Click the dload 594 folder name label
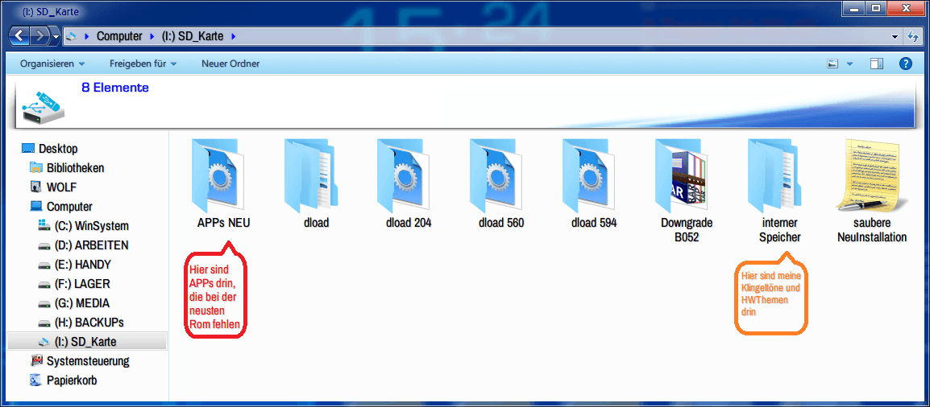Image resolution: width=930 pixels, height=407 pixels. pos(594,224)
